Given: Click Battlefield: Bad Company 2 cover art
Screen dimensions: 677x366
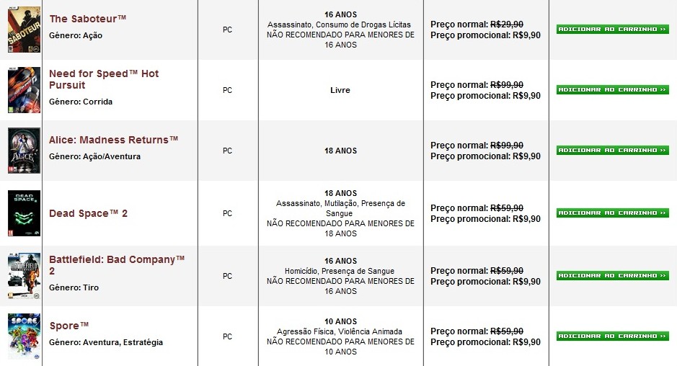Looking at the screenshot, I should pos(24,275).
